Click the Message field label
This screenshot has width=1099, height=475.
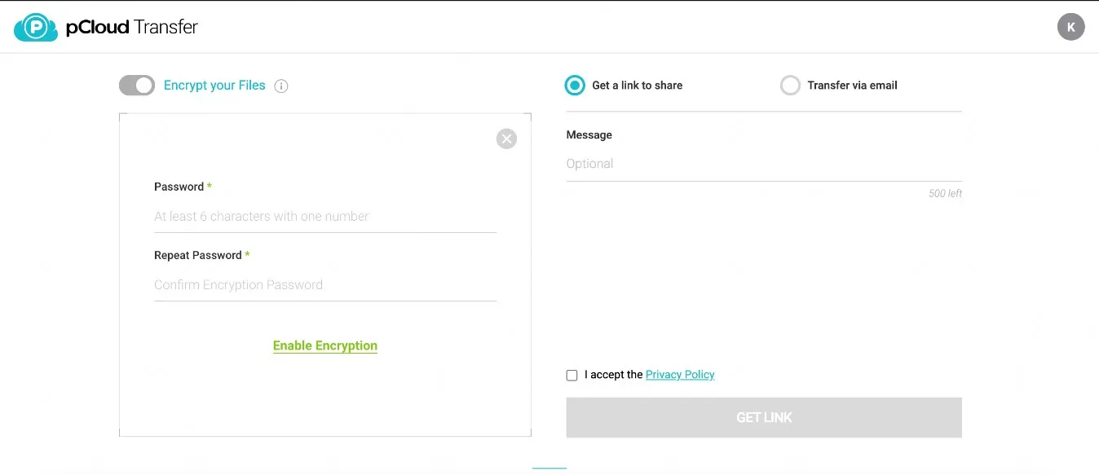click(x=589, y=135)
